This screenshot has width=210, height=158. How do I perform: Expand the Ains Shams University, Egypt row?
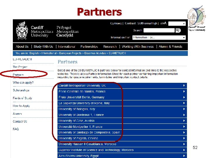[x=122, y=156]
